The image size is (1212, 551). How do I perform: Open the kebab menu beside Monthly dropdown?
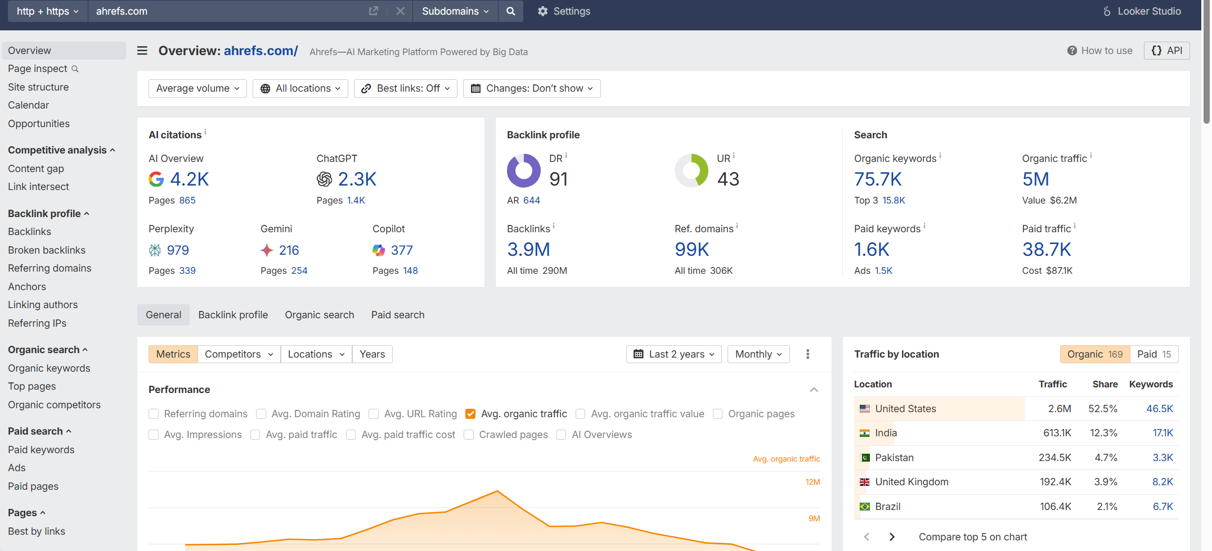tap(807, 354)
